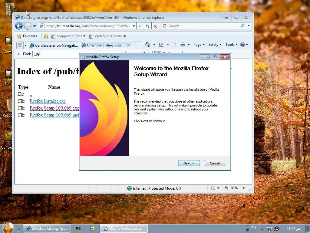Open the Safety menu
Image resolution: width=310 pixels, height=233 pixels.
pos(215,45)
